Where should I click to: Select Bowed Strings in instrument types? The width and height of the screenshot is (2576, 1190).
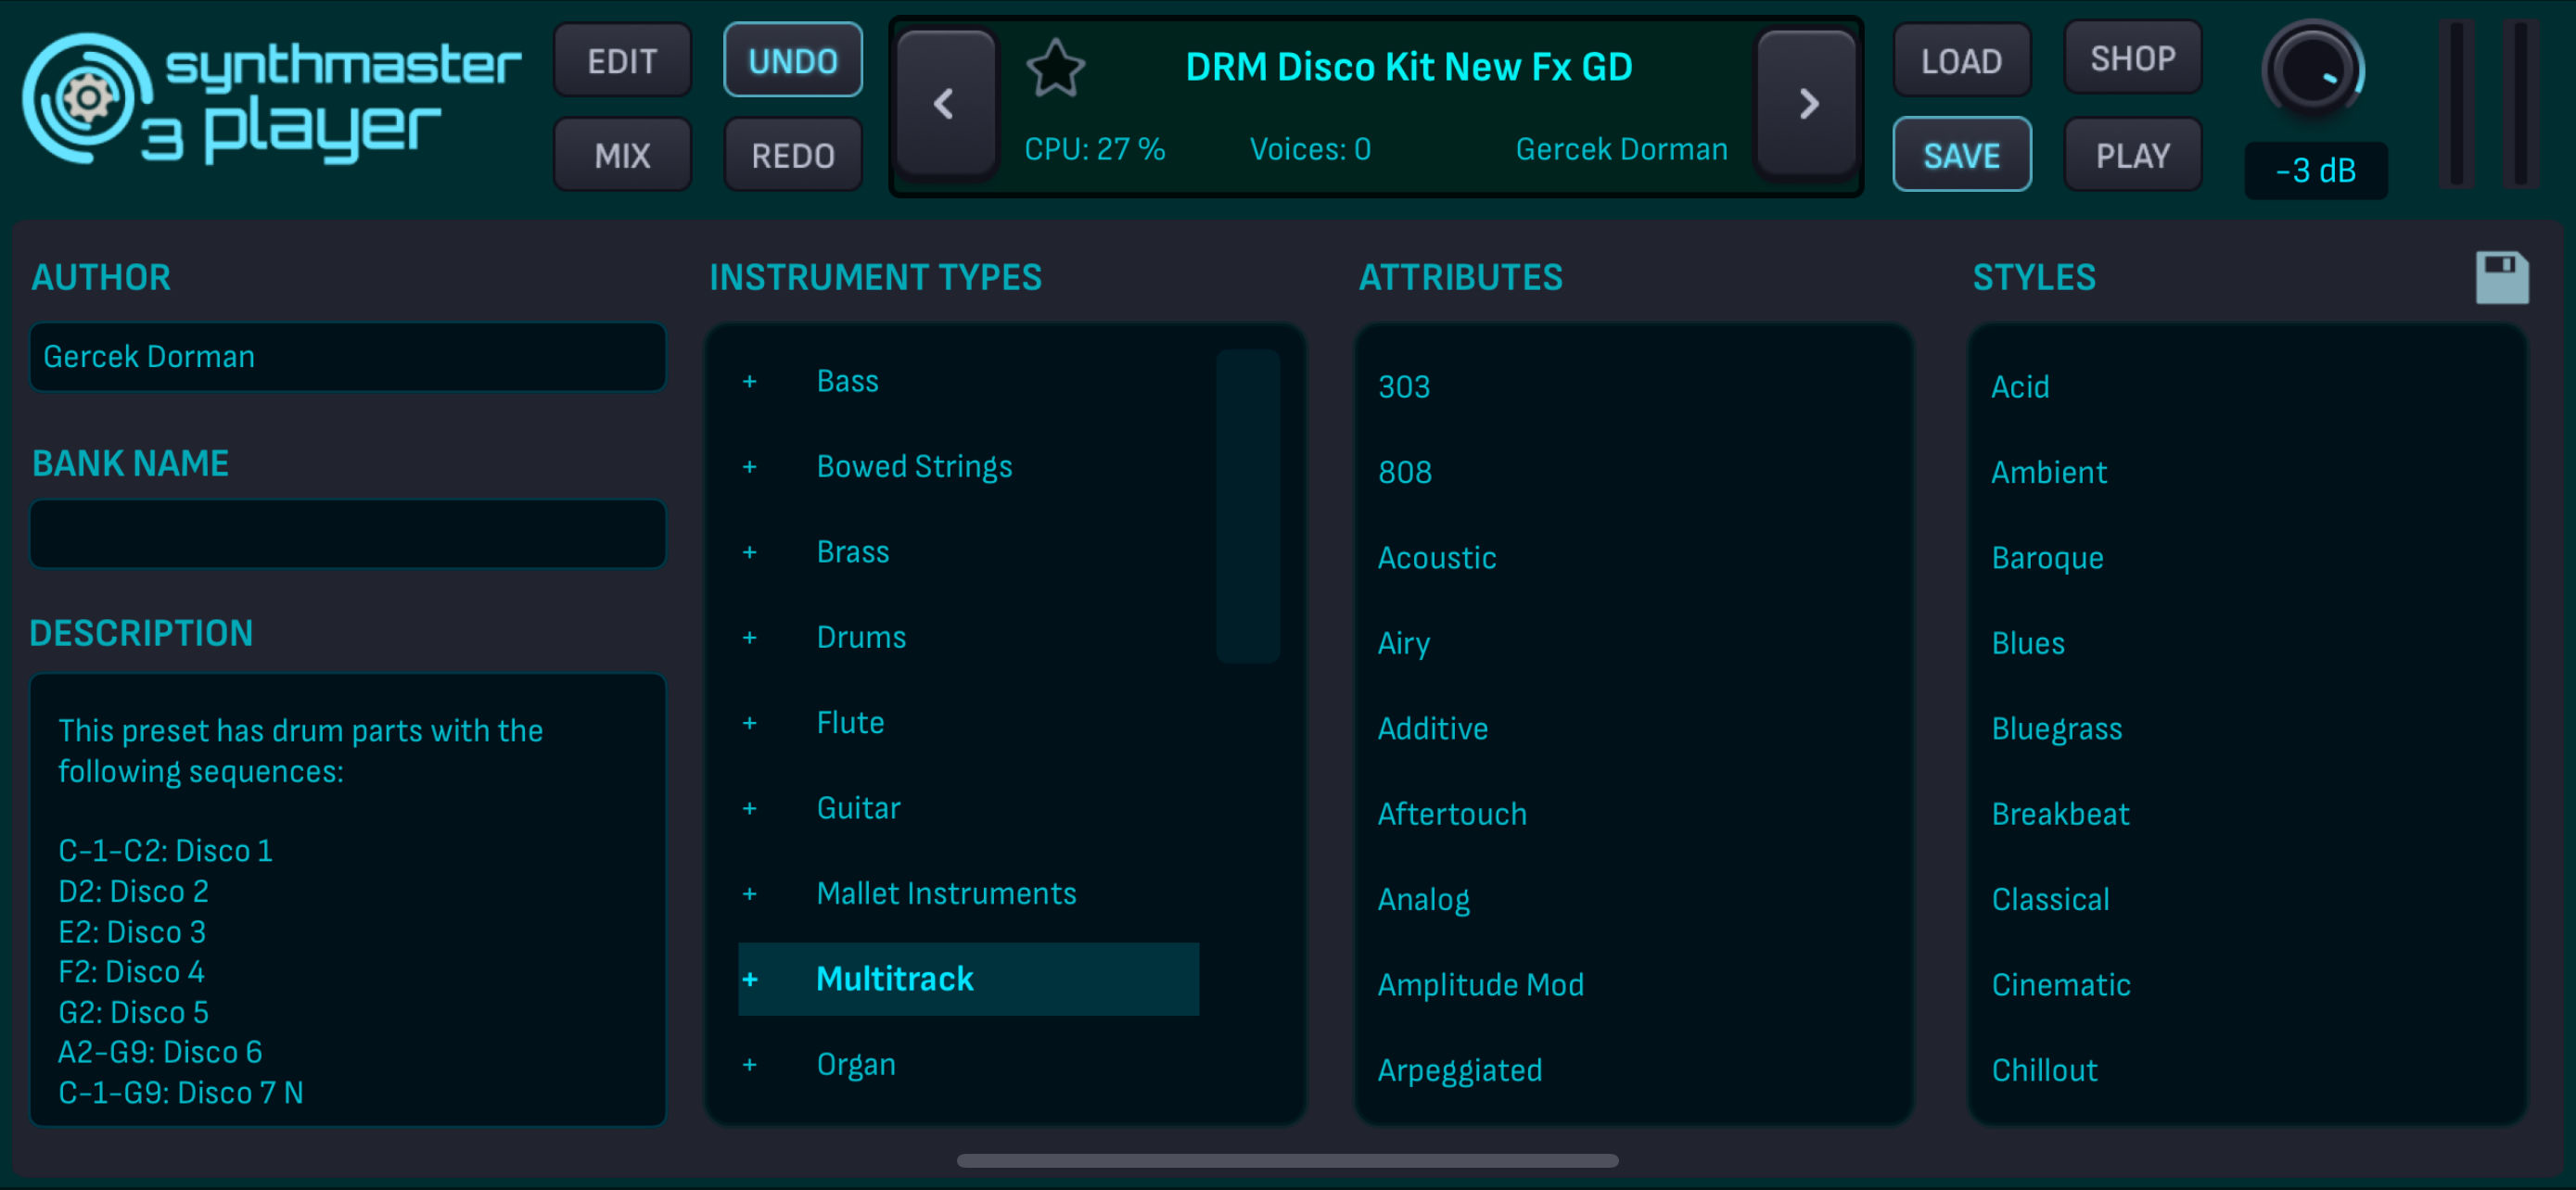[914, 466]
